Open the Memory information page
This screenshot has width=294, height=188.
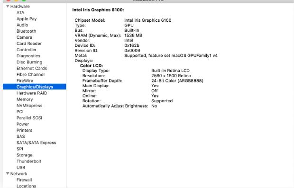[25, 99]
